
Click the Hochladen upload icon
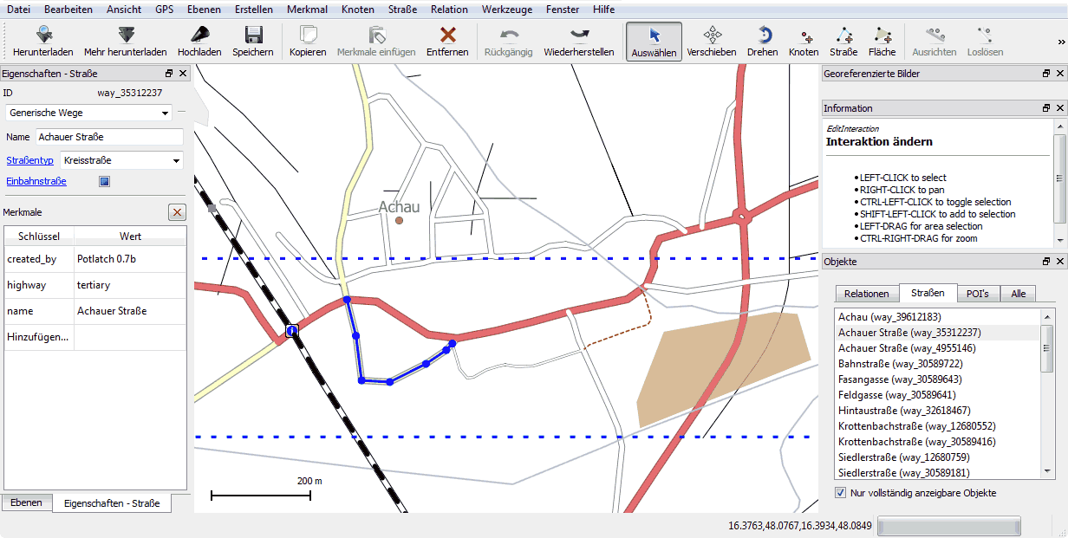click(199, 35)
